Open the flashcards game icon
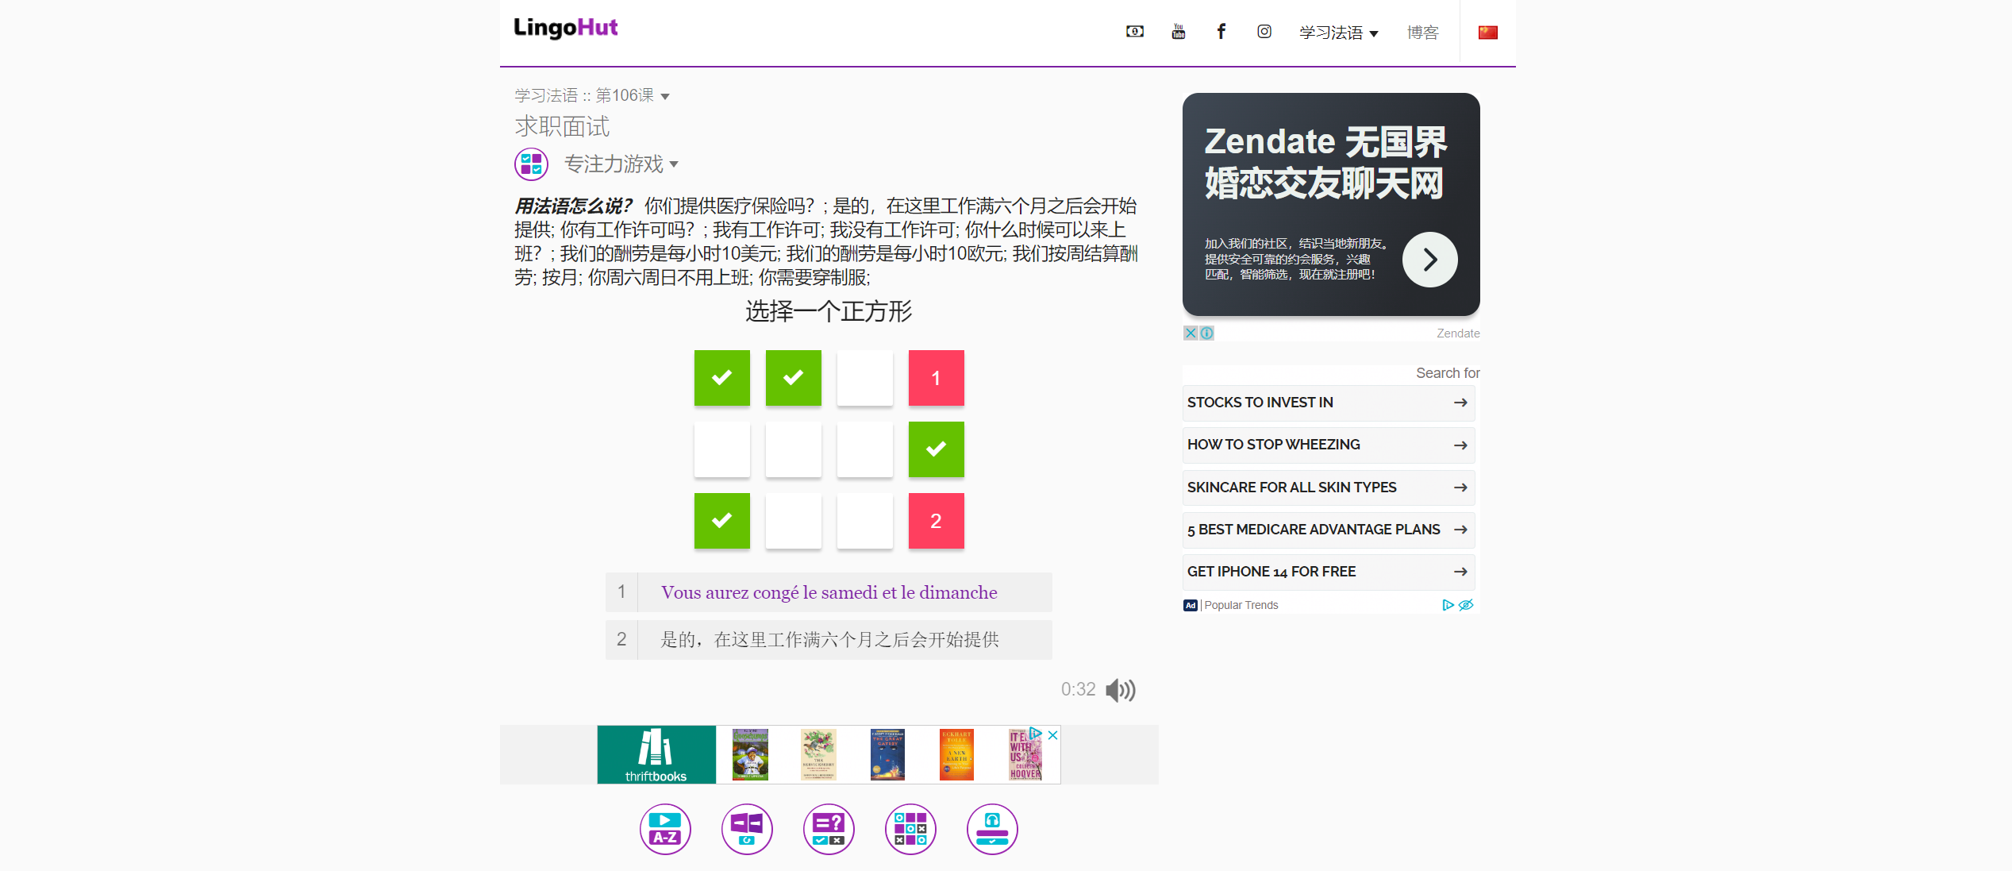The height and width of the screenshot is (871, 2012). point(747,829)
